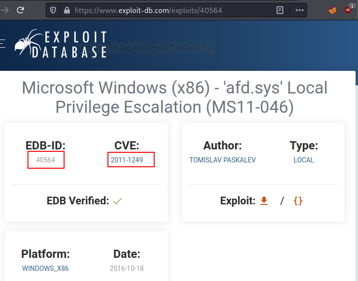Open WINDOWS_X86 platform link

pyautogui.click(x=45, y=268)
